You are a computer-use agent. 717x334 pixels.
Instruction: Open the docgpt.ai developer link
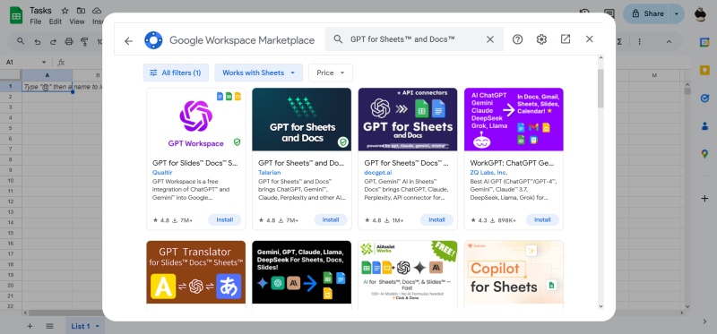[x=377, y=173]
